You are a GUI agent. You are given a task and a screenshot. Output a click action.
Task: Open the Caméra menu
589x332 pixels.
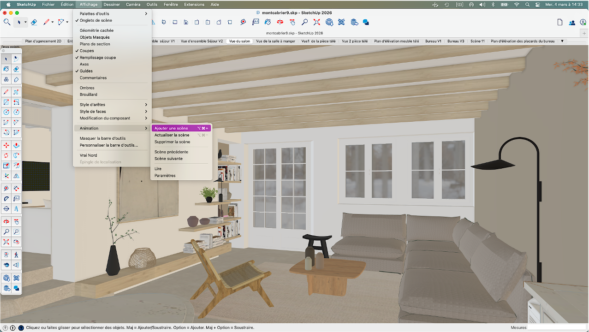pyautogui.click(x=133, y=4)
